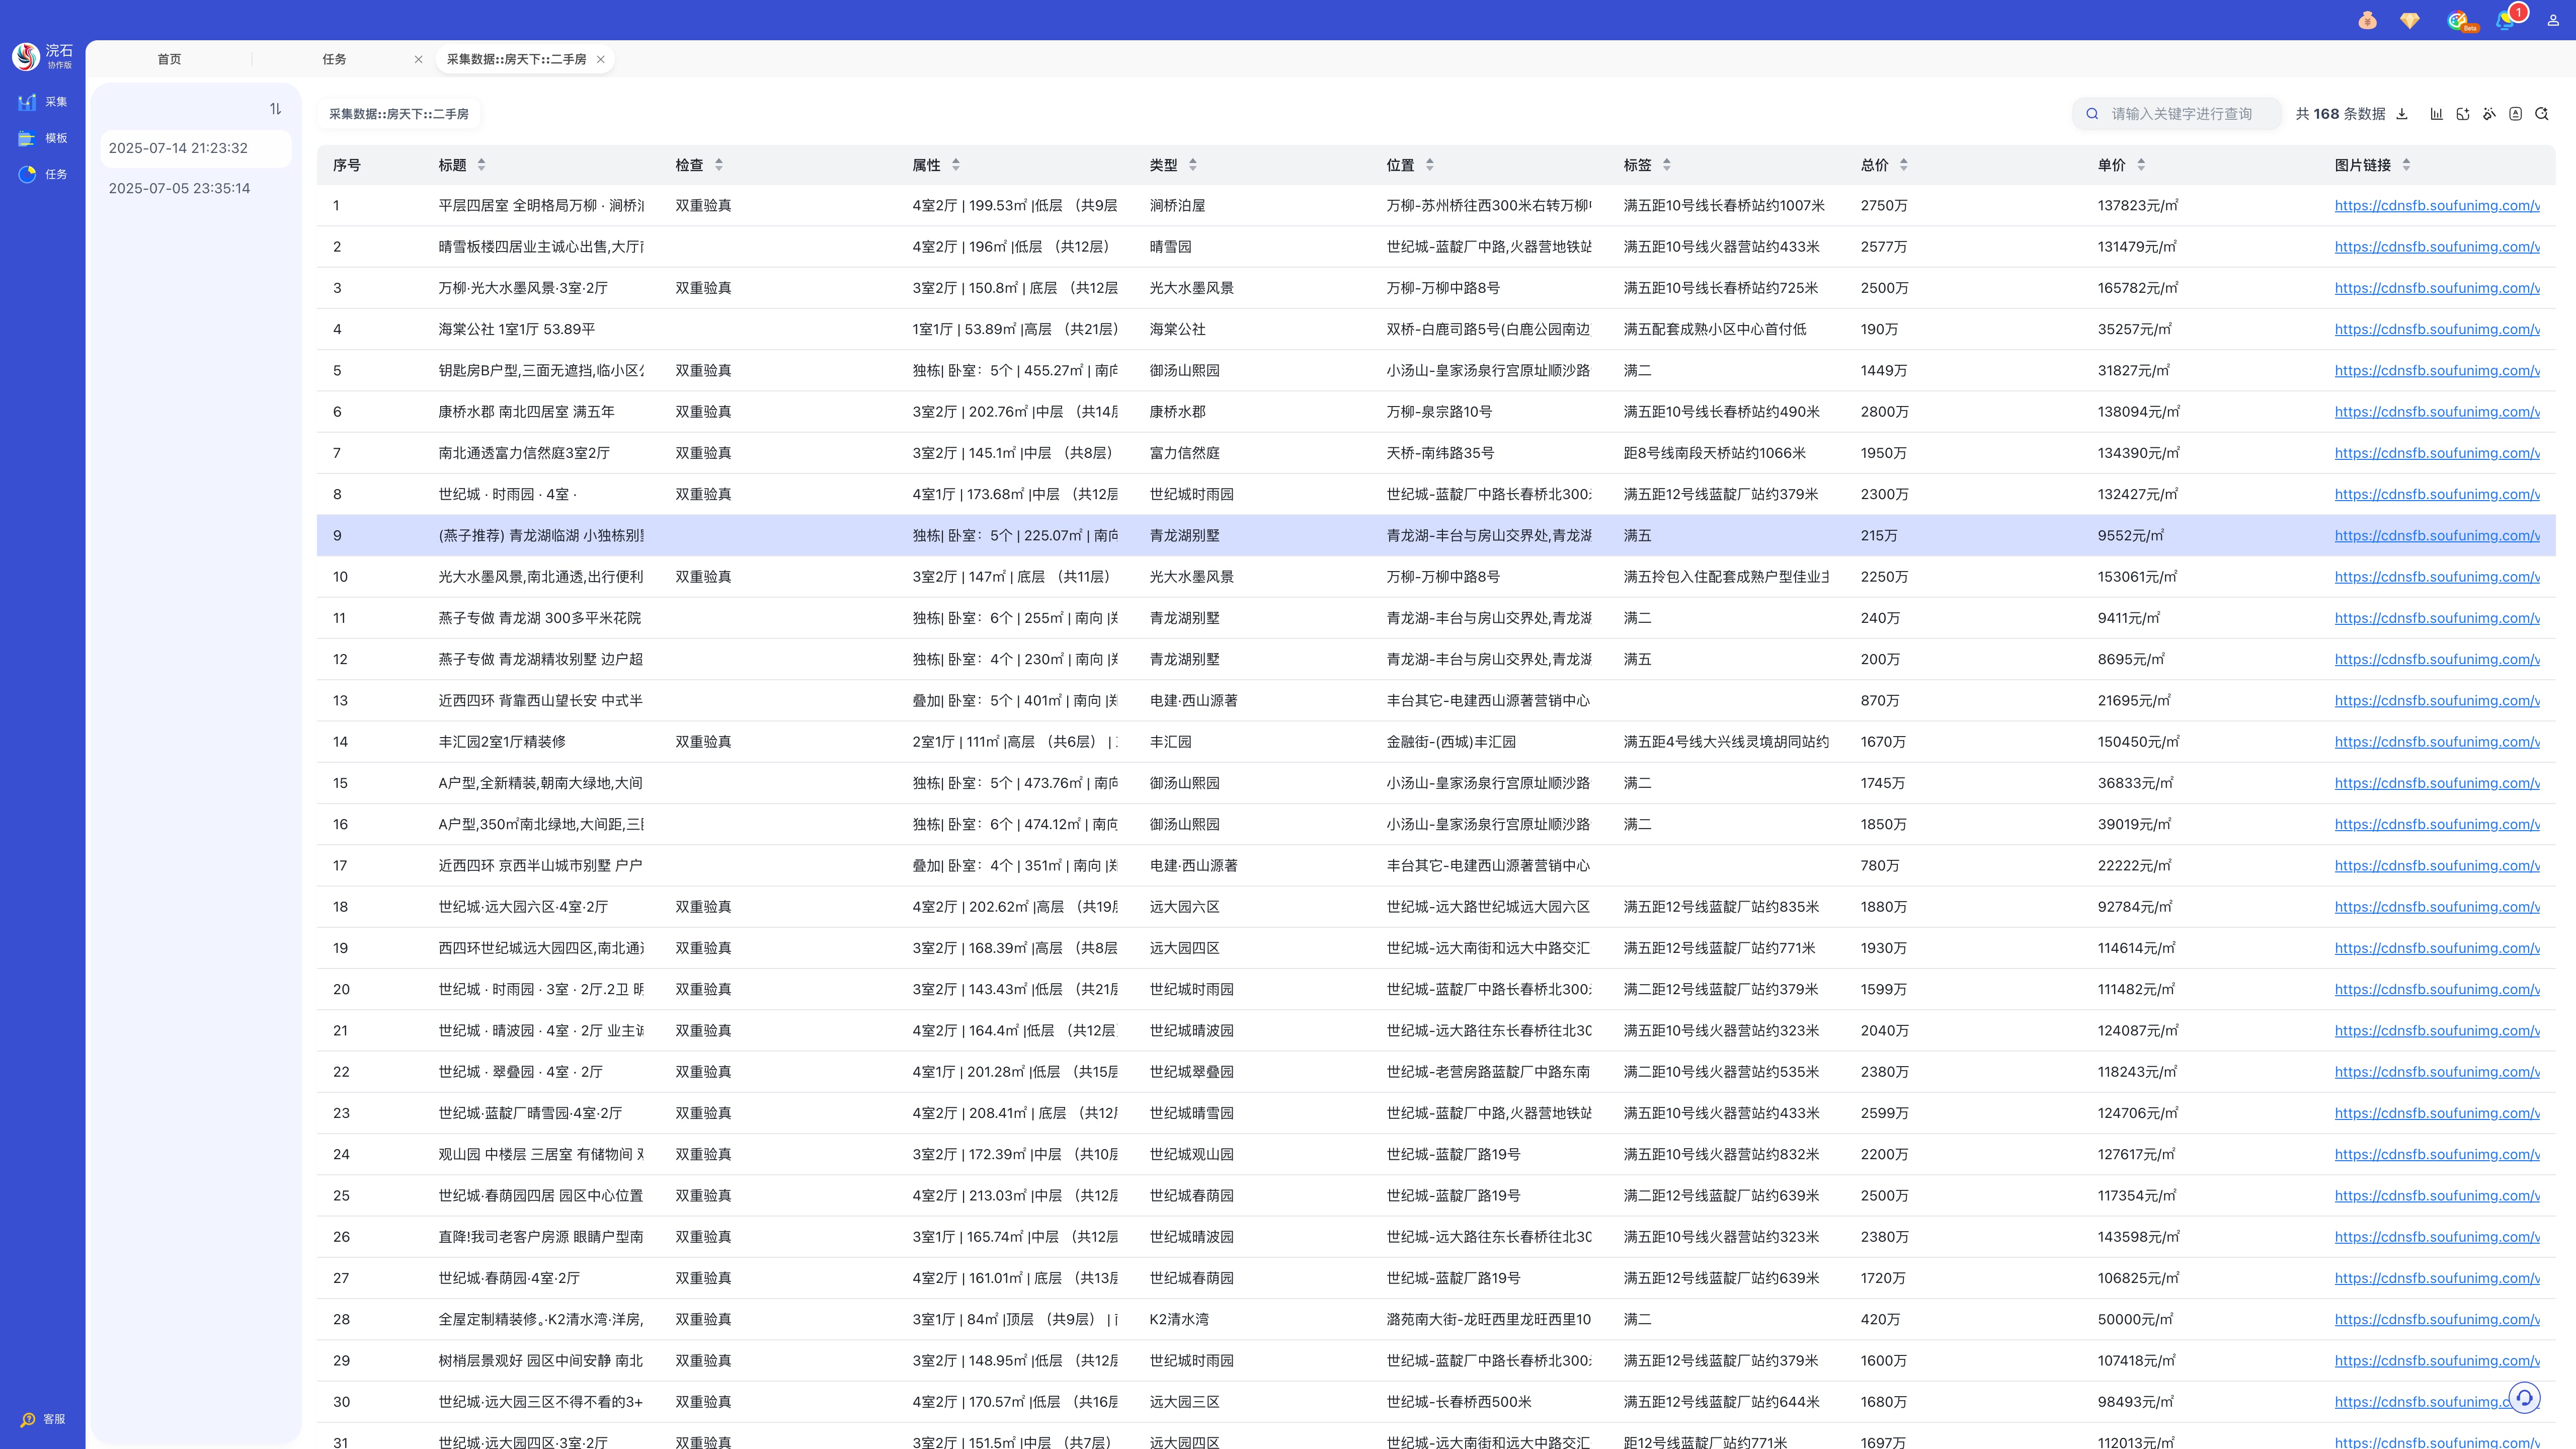2576x1449 pixels.
Task: Sort by the 总价 column
Action: click(x=1903, y=165)
